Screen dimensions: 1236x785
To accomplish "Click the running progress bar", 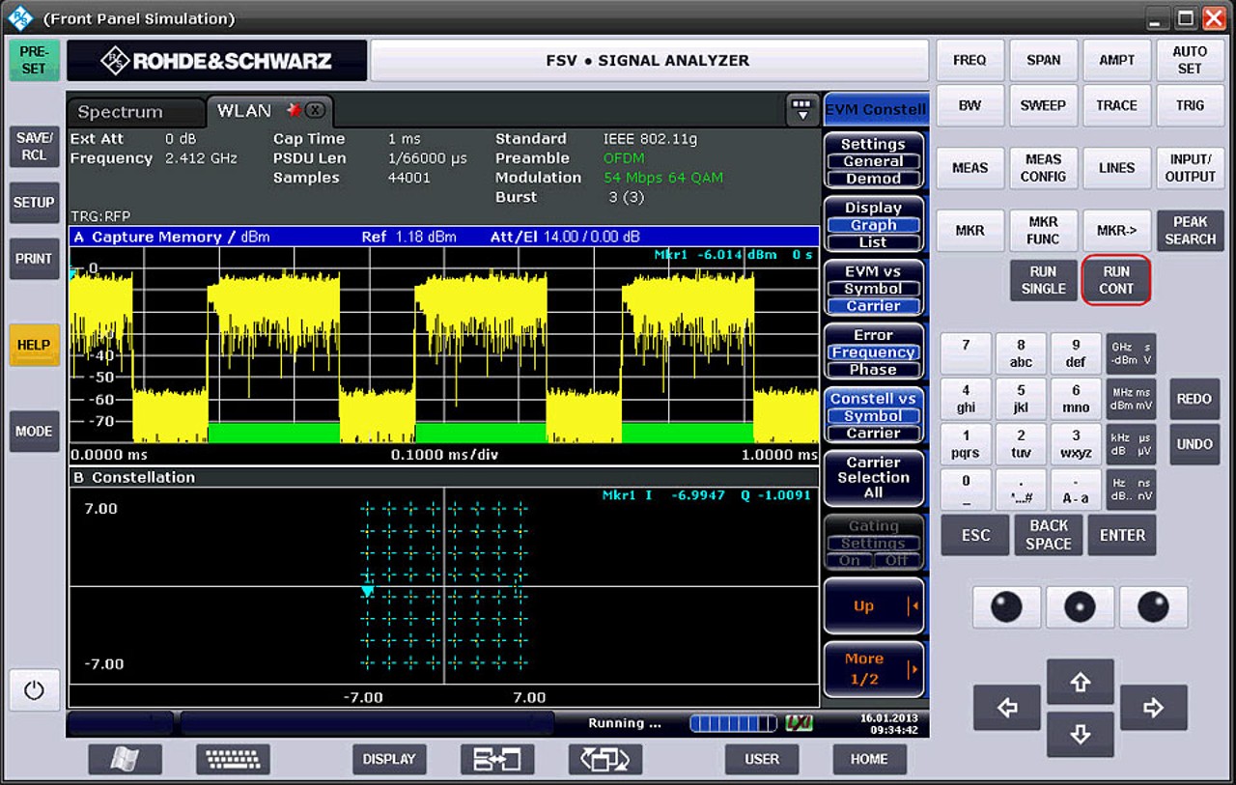I will (x=733, y=723).
